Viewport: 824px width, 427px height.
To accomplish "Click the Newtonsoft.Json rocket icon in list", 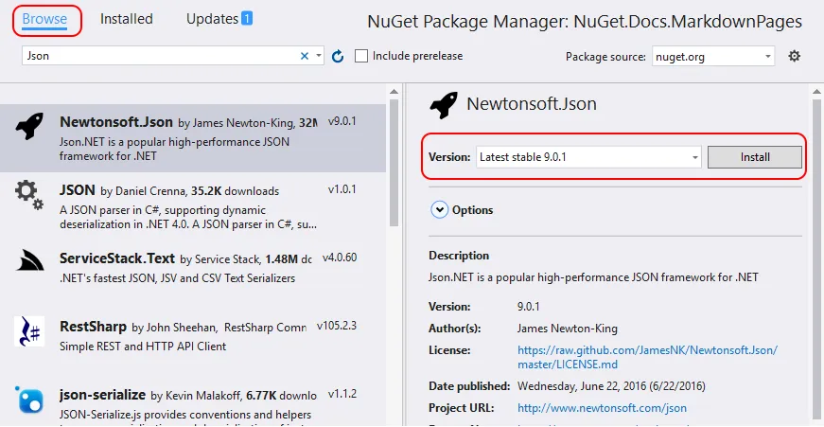I will coord(29,126).
